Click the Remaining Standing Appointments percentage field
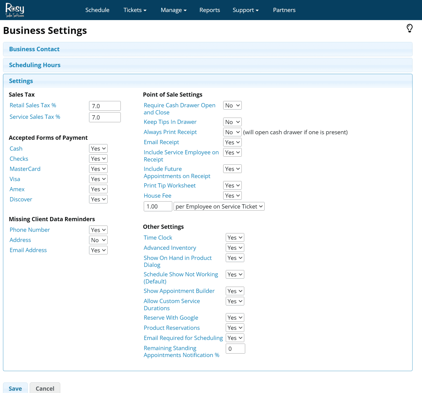The image size is (422, 393). [x=235, y=349]
